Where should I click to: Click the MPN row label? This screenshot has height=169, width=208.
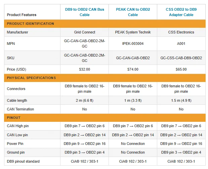[x=11, y=44]
